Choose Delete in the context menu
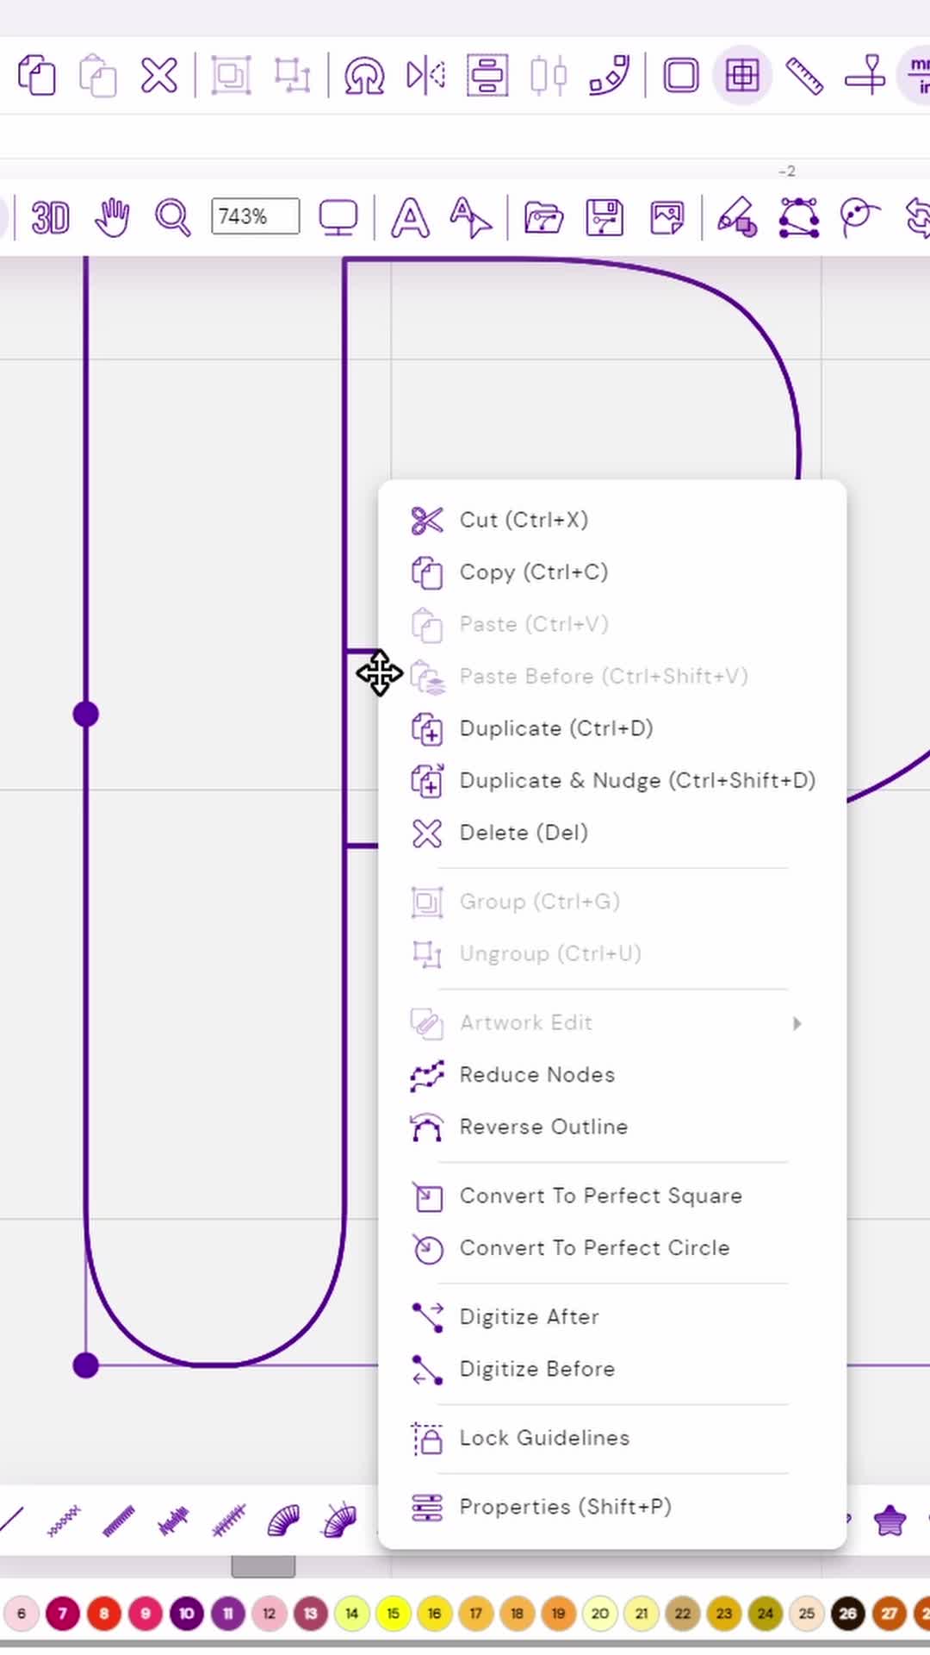 pyautogui.click(x=611, y=833)
